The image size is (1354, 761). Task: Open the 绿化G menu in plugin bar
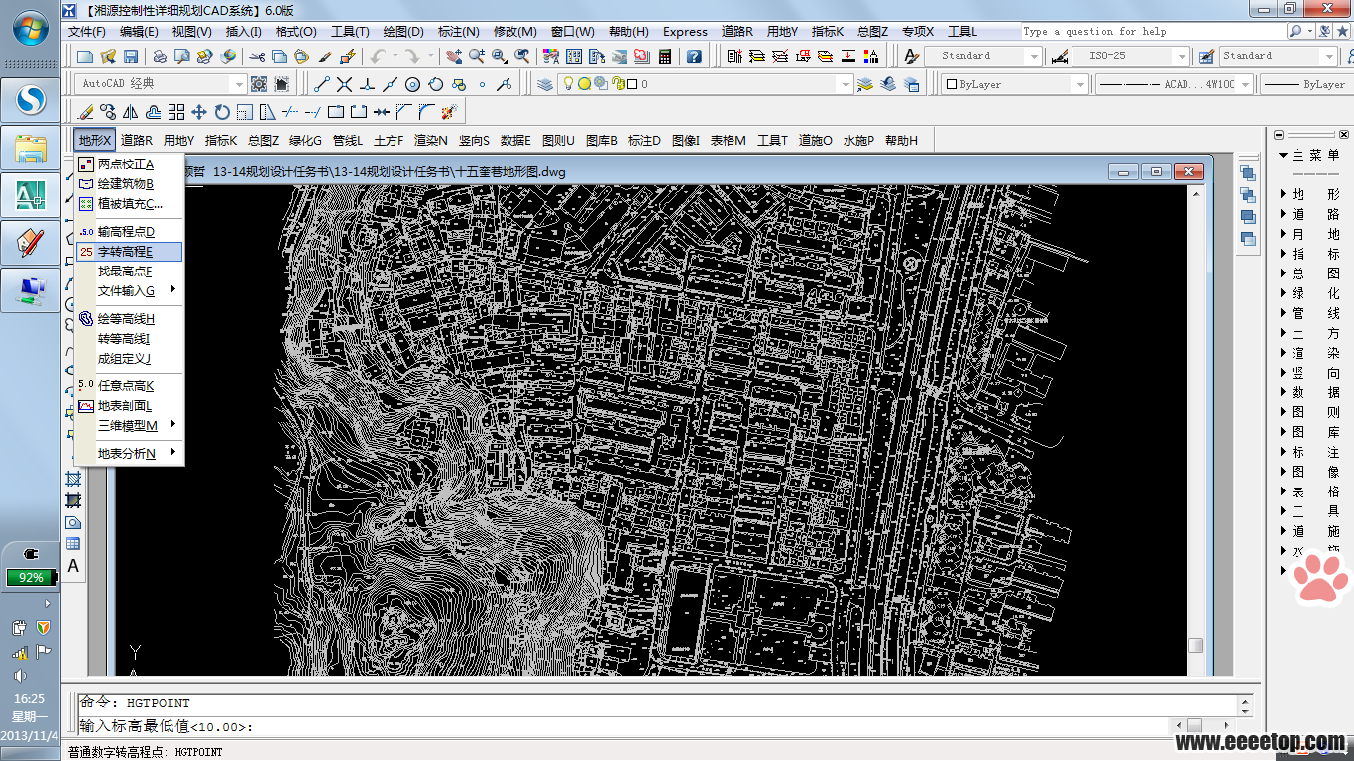point(305,141)
